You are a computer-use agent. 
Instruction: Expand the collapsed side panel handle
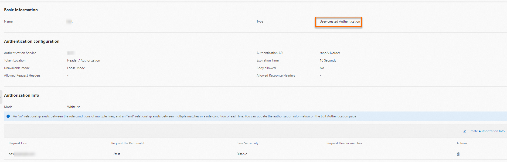(1, 97)
